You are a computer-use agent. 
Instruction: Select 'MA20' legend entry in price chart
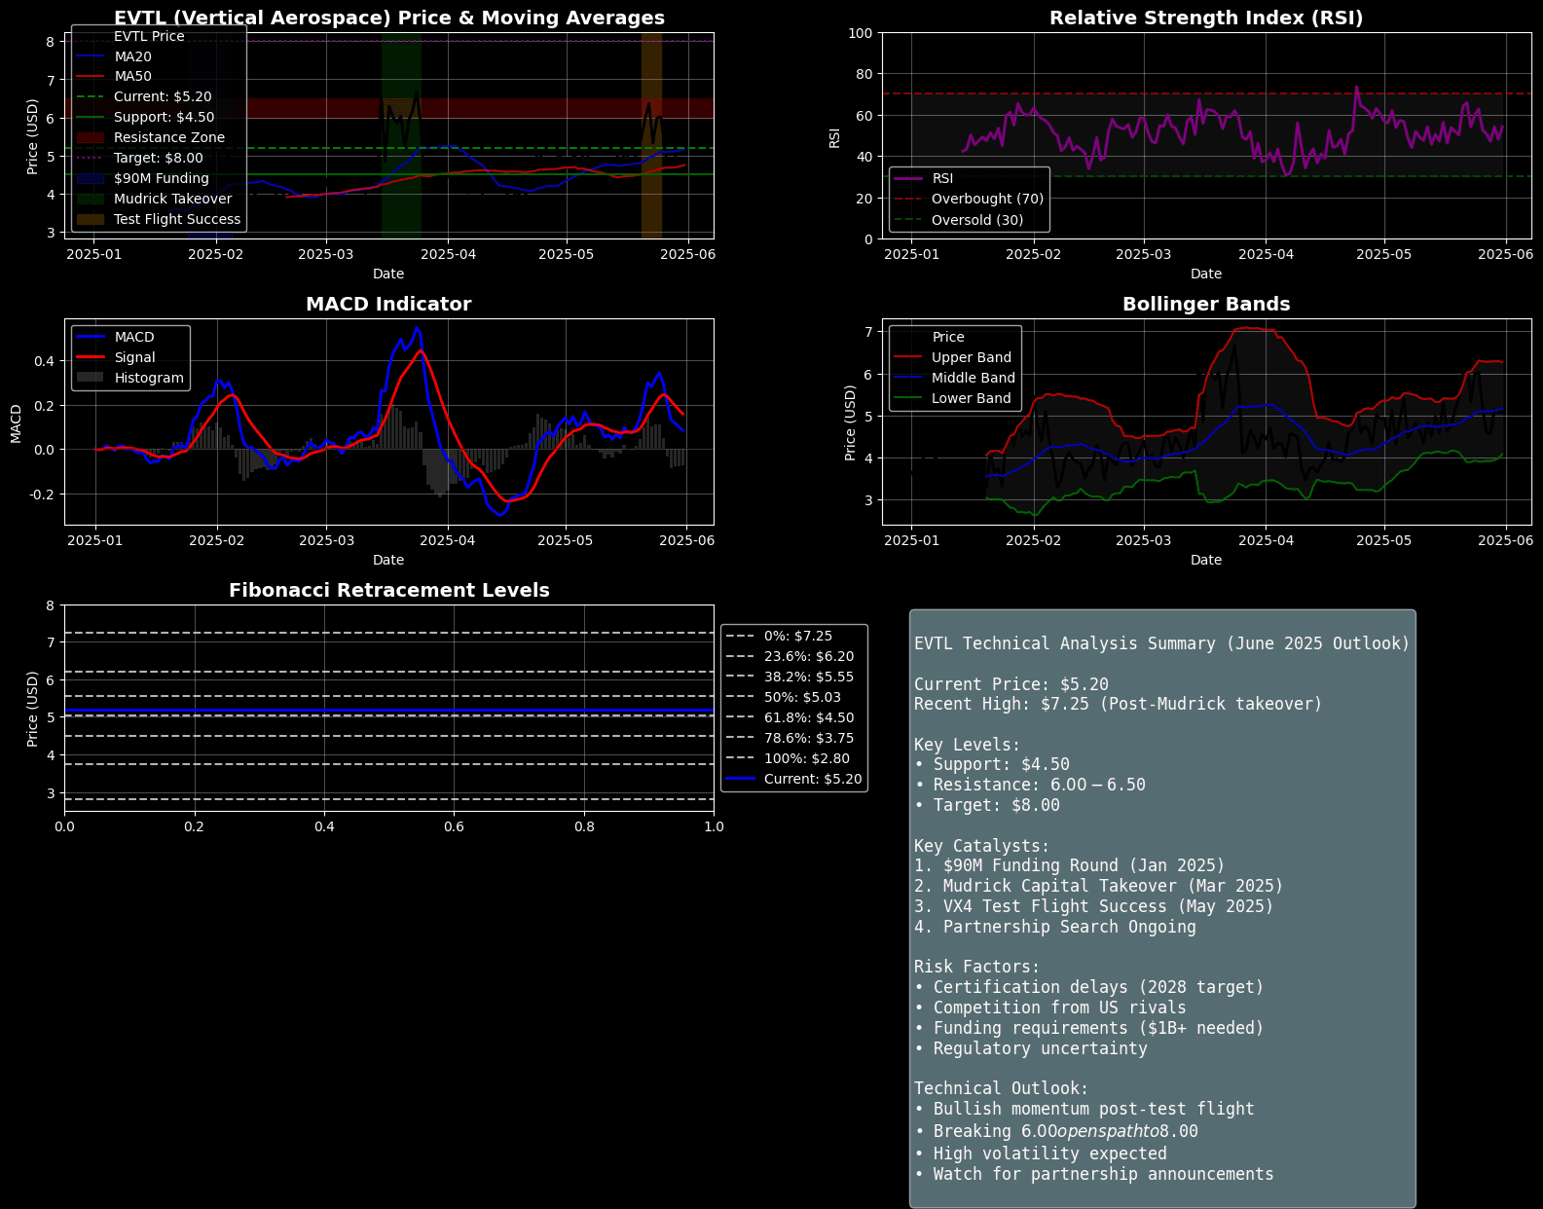pyautogui.click(x=114, y=56)
